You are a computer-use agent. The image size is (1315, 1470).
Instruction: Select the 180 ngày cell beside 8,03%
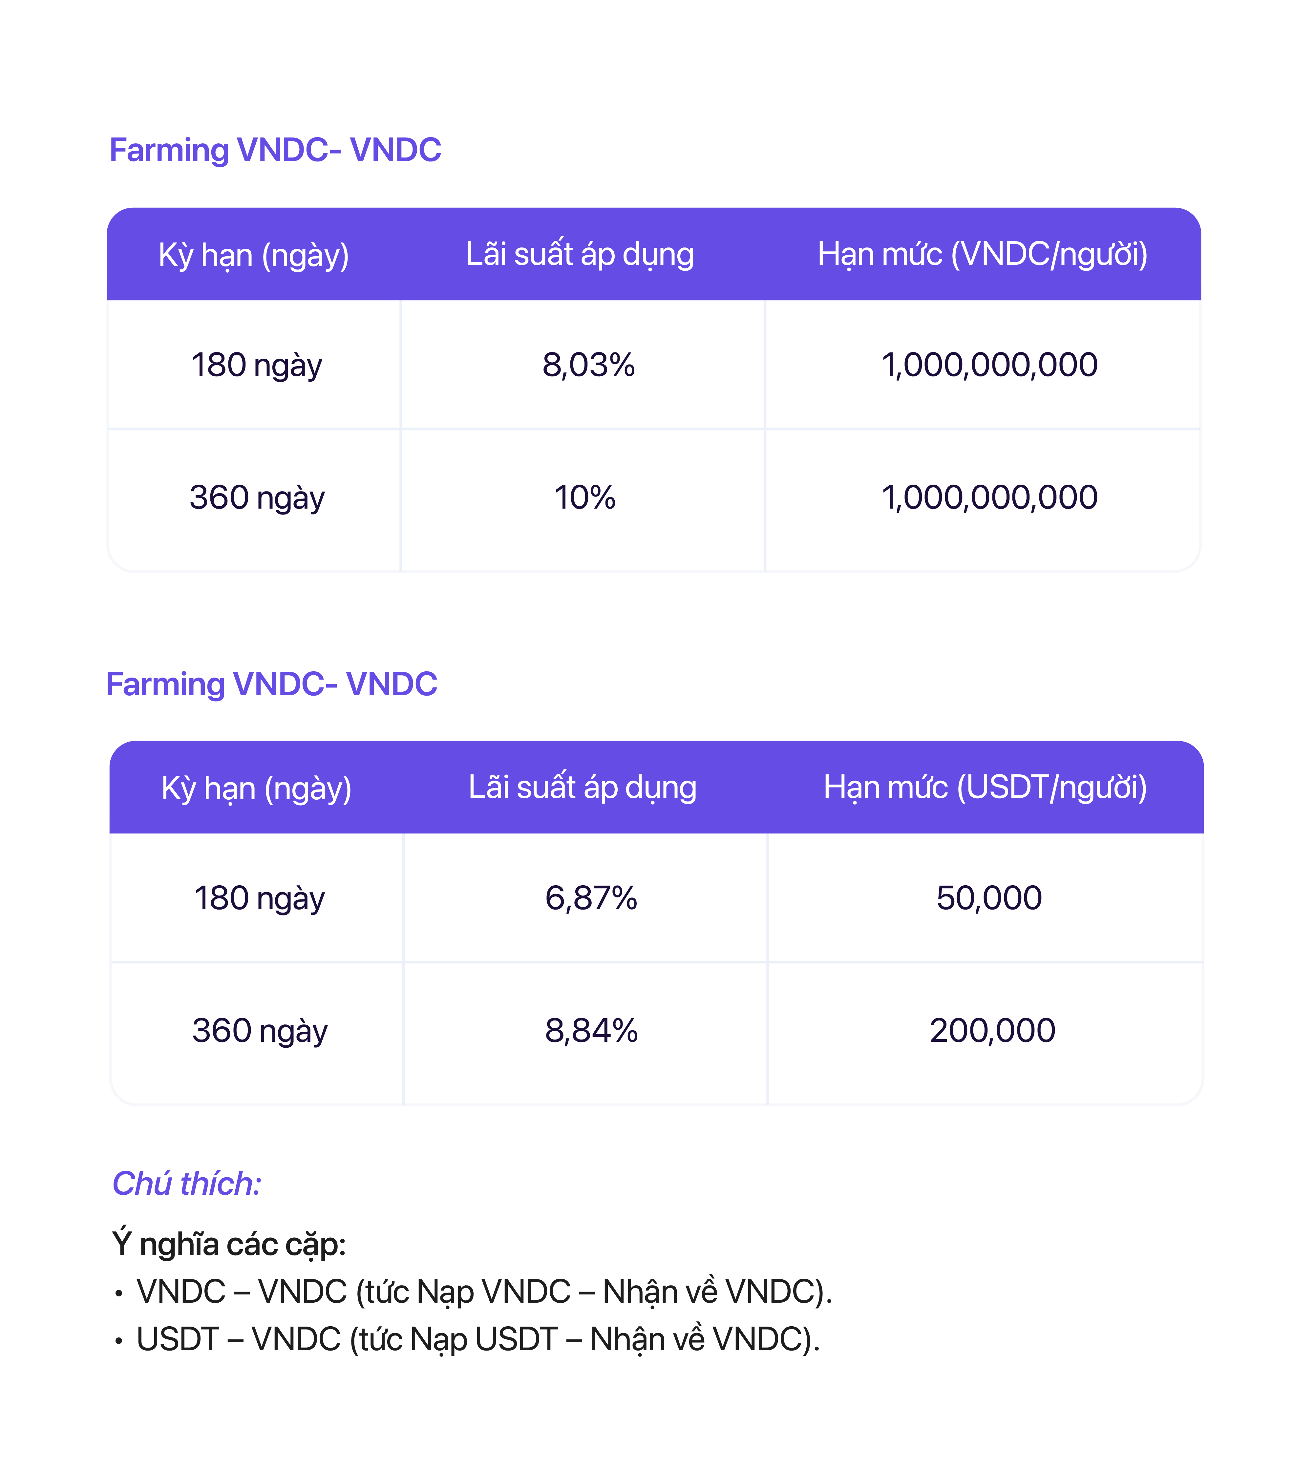(x=257, y=365)
